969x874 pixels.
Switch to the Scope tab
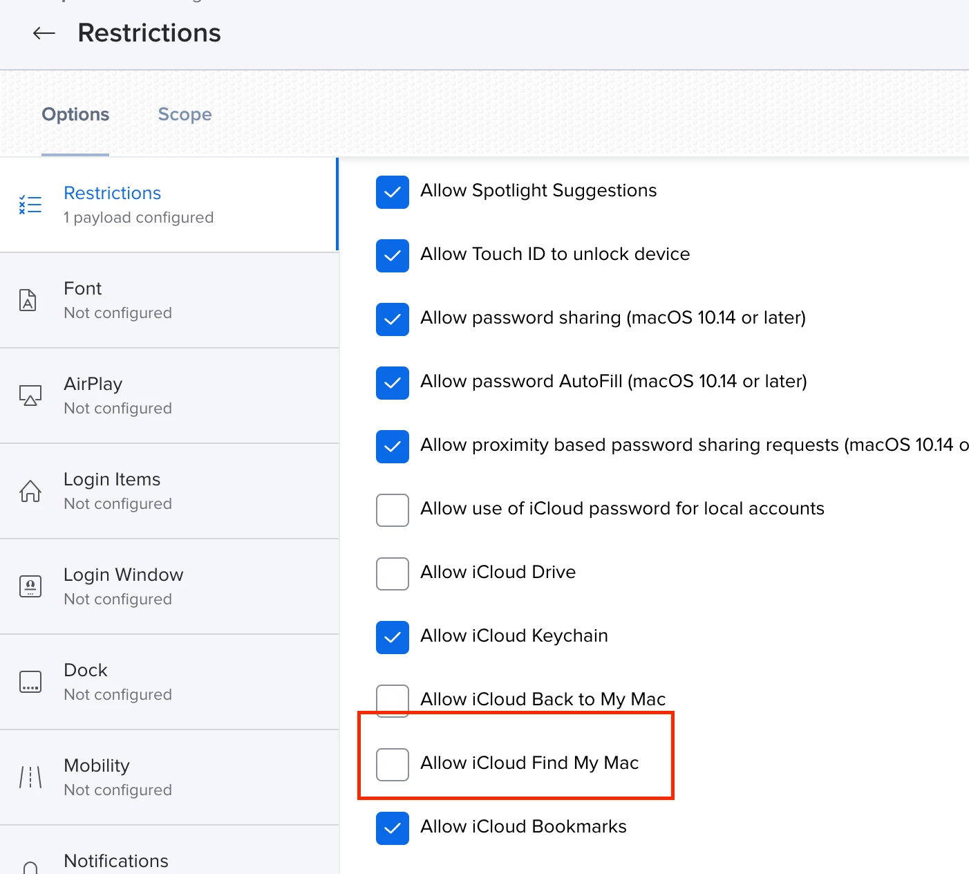click(x=185, y=114)
